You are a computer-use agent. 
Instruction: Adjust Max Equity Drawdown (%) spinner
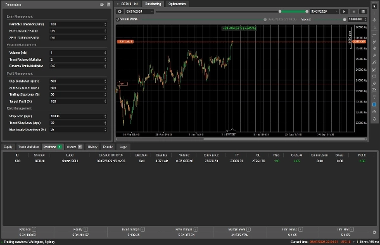tap(105, 130)
